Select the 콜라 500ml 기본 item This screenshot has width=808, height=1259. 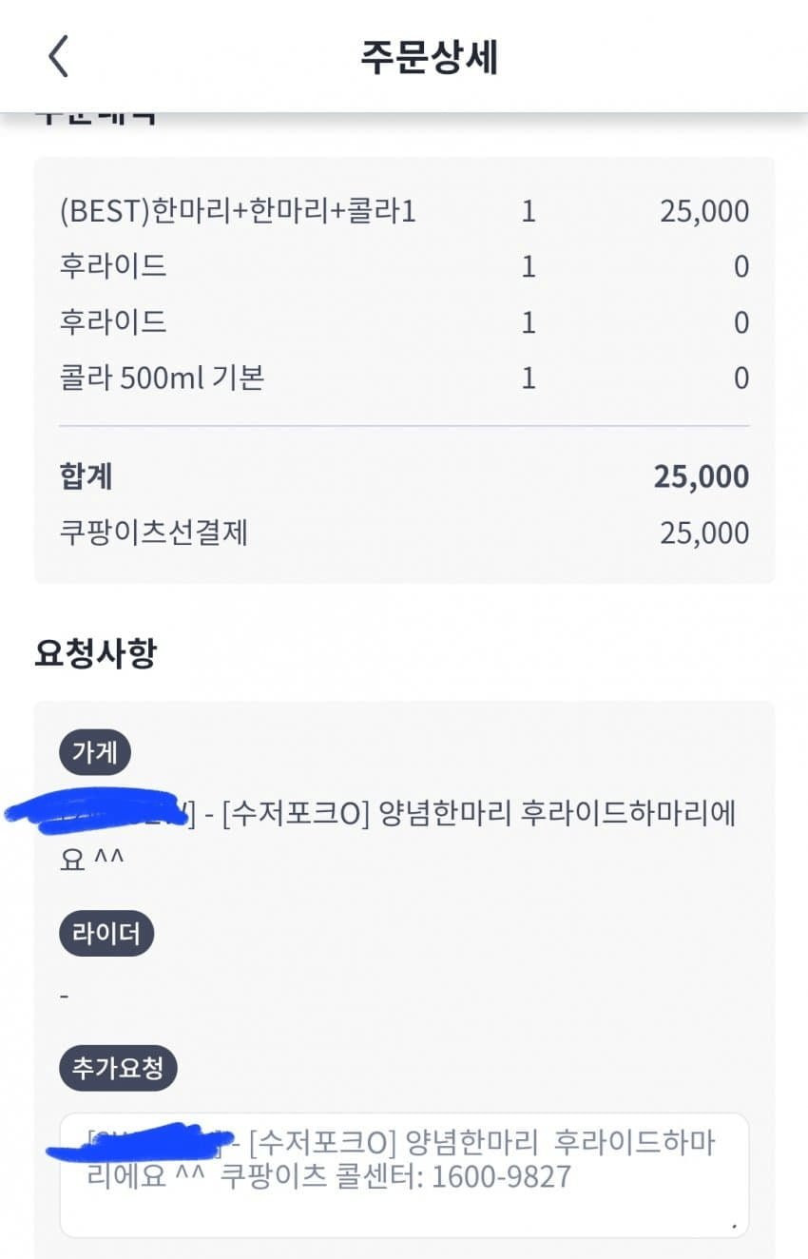162,378
